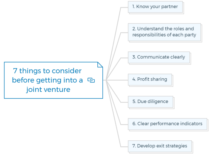Click the "7. Develop exit strategies" topic
Screen dimensions: 212x155
160,146
